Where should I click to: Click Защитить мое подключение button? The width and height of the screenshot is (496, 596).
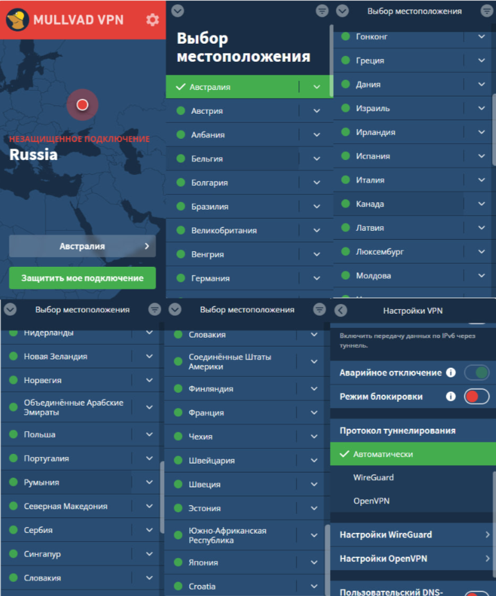pyautogui.click(x=82, y=278)
